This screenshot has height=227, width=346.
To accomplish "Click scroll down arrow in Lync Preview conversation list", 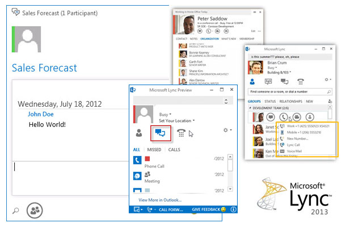I will 230,189.
